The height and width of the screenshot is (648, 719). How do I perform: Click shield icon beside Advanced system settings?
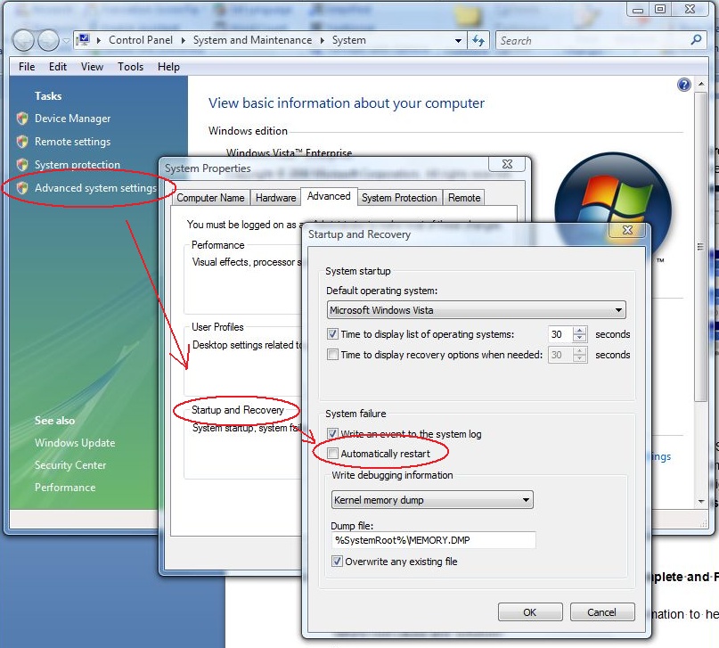22,187
